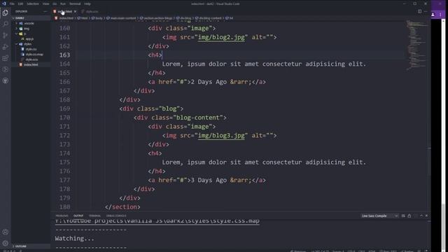The image size is (448, 252).
Task: Open Explorer panel more actions ellipsis
Action: point(45,11)
